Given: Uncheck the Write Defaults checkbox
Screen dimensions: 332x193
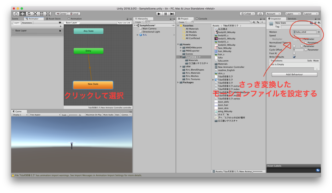Looking at the screenshot, I should (294, 57).
